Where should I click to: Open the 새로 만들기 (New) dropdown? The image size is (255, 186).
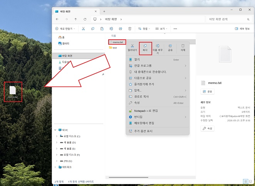click(x=65, y=28)
